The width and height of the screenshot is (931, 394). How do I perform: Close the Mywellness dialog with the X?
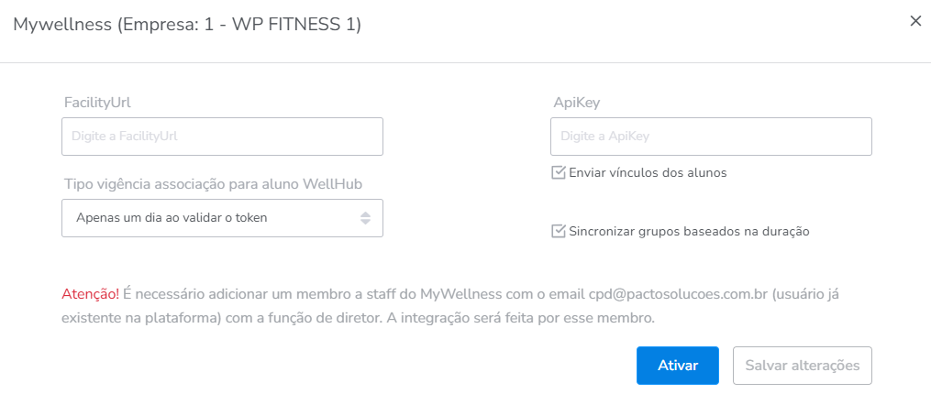click(914, 21)
